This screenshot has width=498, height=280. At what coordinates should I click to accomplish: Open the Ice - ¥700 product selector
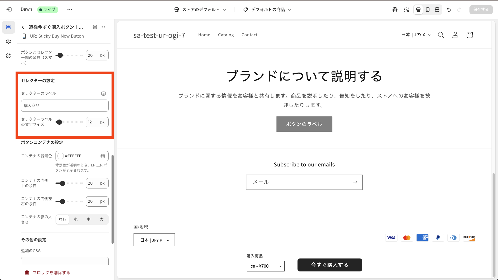point(265,266)
